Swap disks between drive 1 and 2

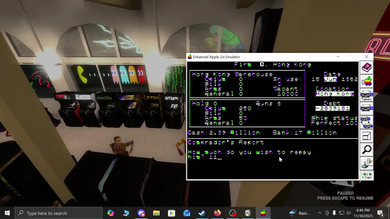(x=367, y=122)
